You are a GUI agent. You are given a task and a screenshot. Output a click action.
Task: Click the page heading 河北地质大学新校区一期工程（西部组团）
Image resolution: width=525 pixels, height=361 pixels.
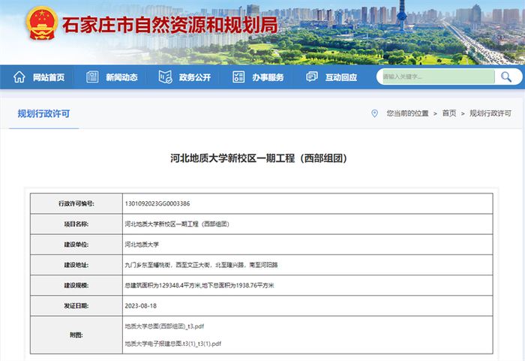pos(259,158)
